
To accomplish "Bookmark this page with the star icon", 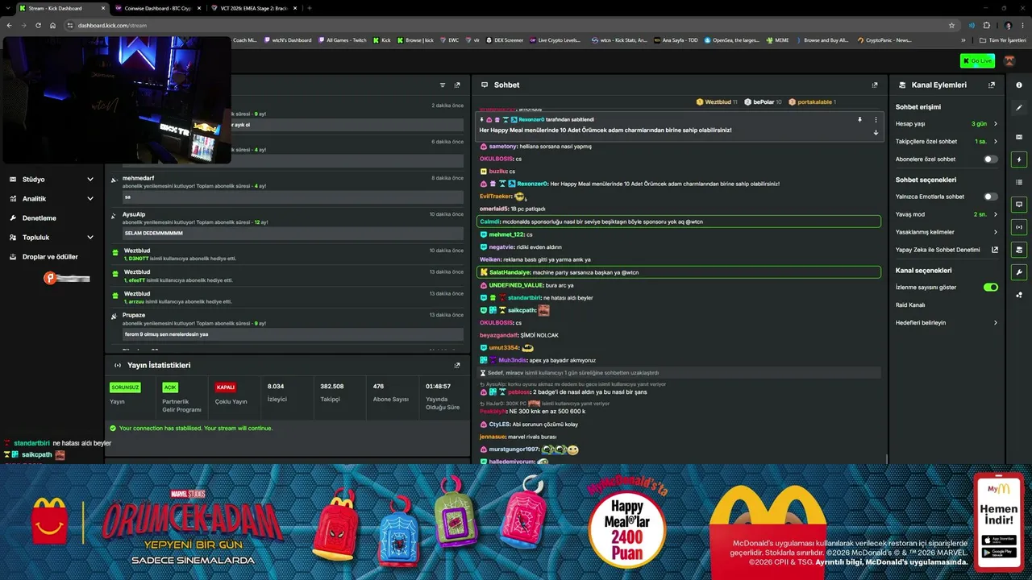I will pyautogui.click(x=952, y=25).
